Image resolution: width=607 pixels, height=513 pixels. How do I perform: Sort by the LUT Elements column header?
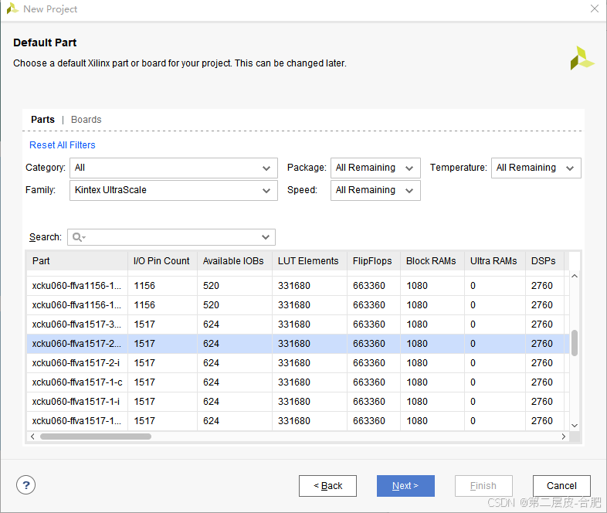(310, 261)
